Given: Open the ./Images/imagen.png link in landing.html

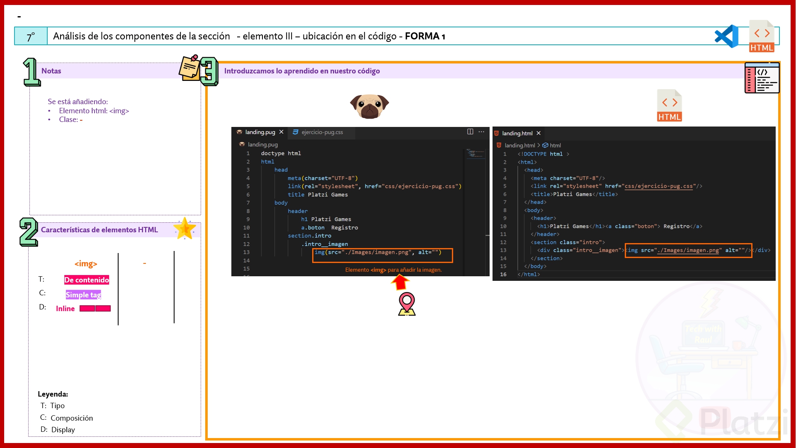Looking at the screenshot, I should pyautogui.click(x=688, y=250).
